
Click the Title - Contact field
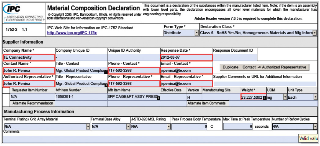point(81,71)
